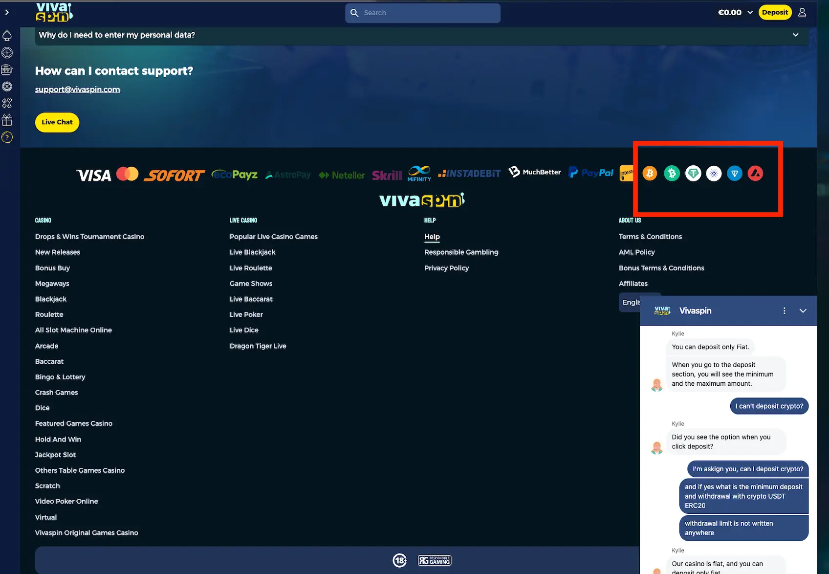Open the Dragon Tiger Live link
The image size is (829, 574).
258,346
